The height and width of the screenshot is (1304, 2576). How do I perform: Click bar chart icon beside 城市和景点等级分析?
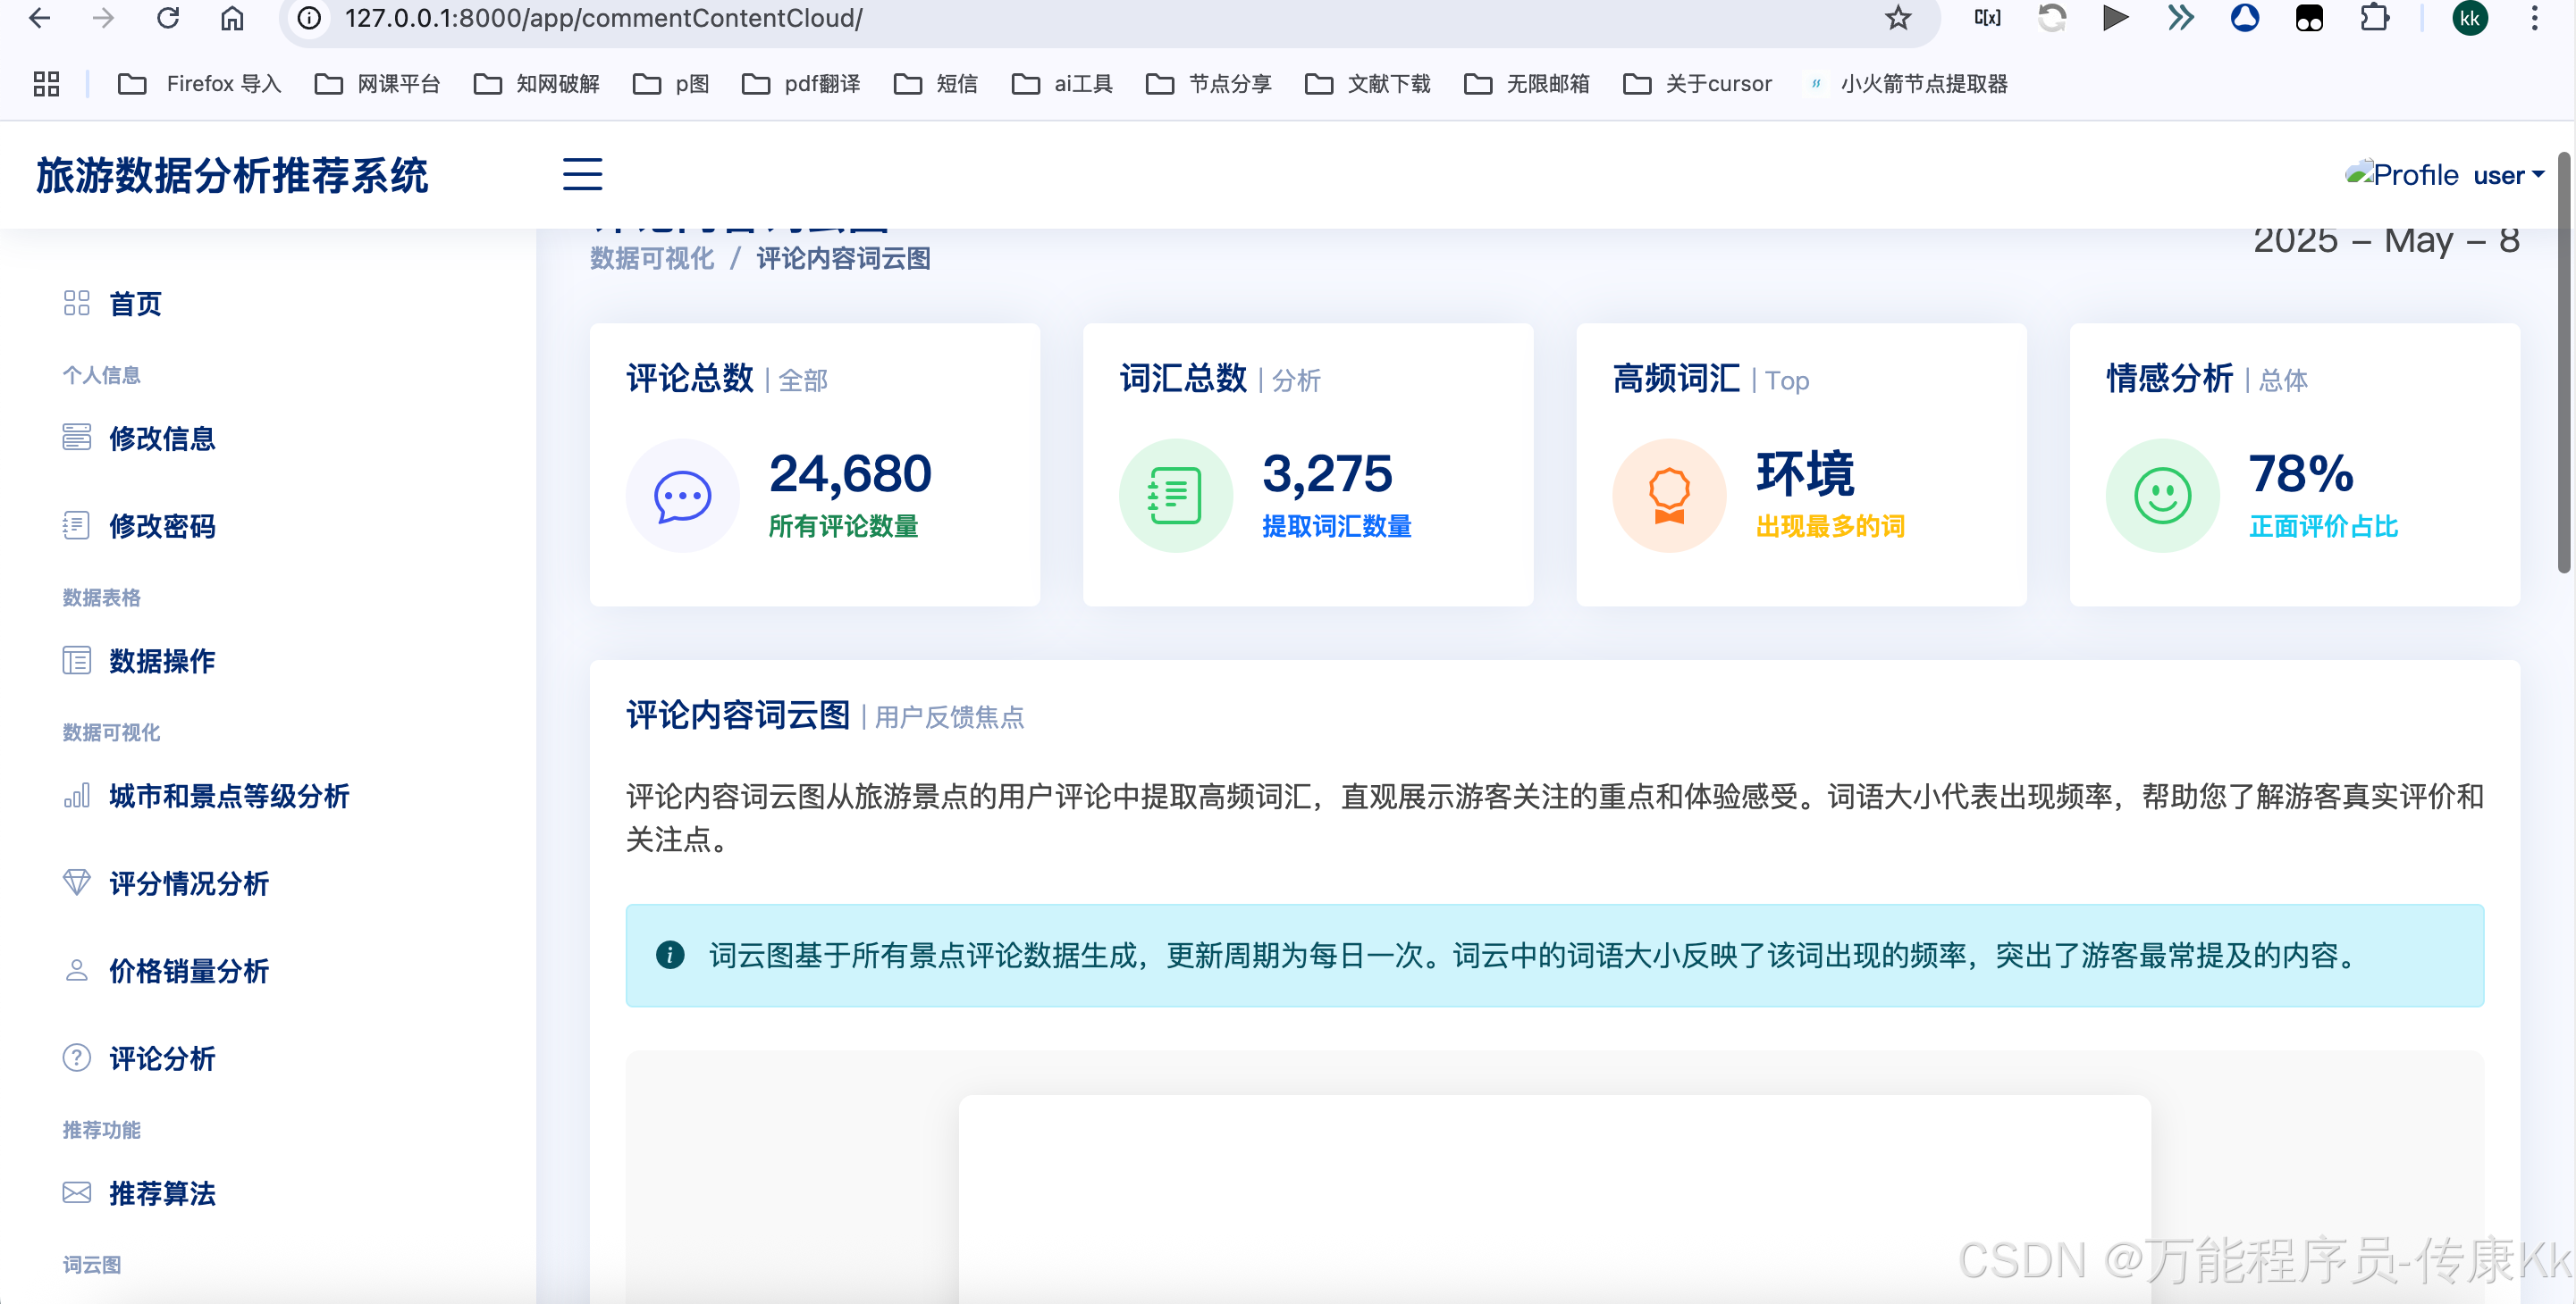(x=77, y=796)
